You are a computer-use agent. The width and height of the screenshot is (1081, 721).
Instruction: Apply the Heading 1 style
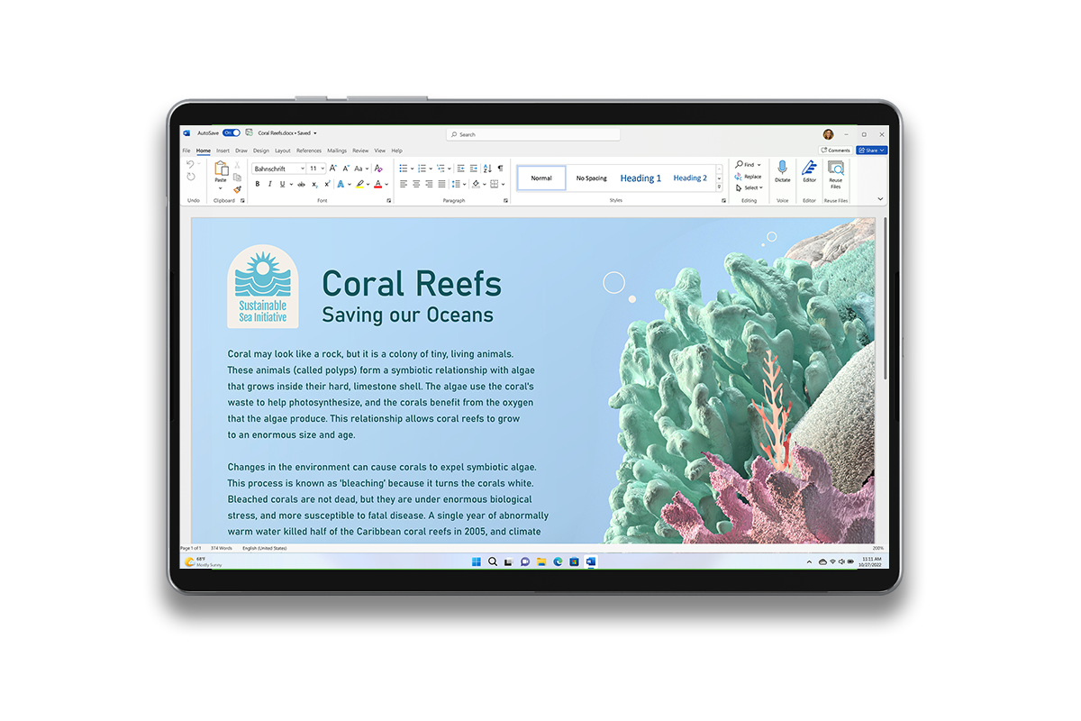[x=640, y=178]
